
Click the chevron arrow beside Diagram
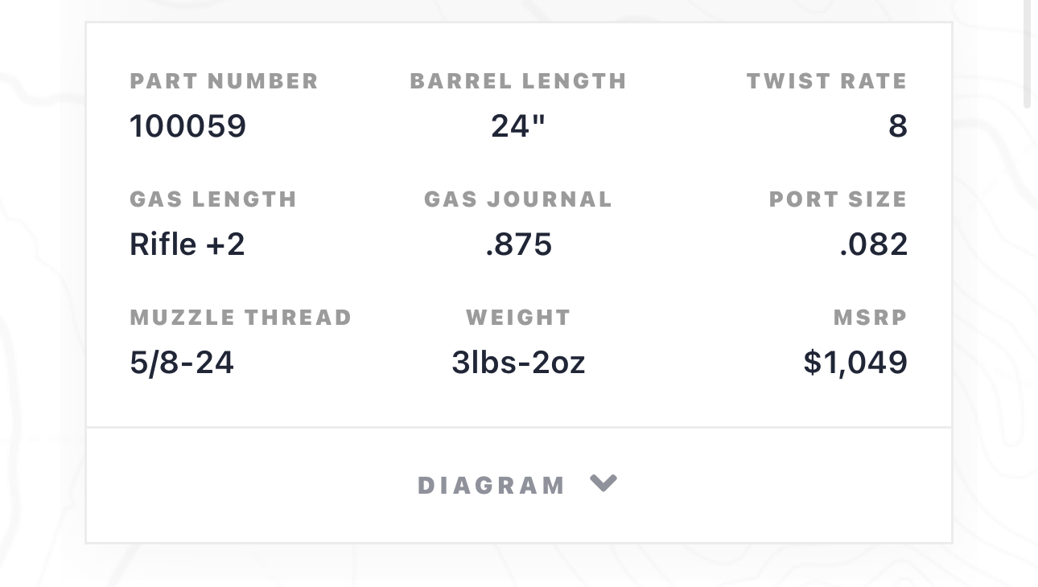click(603, 482)
